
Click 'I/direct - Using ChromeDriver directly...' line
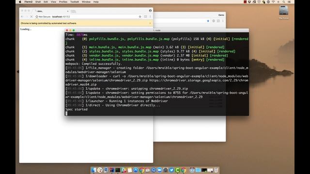(113, 105)
